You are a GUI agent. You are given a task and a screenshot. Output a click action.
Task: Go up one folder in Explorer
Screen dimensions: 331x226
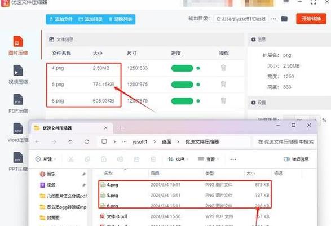(x=70, y=142)
